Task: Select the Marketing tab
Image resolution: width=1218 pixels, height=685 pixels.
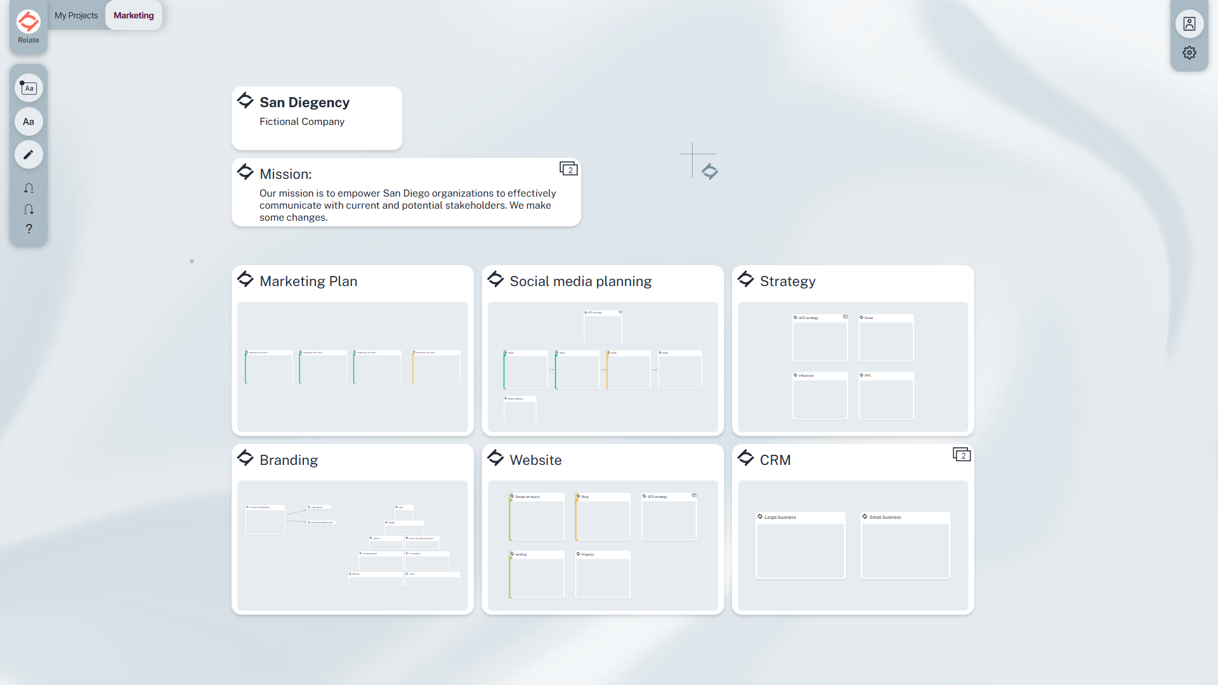Action: pyautogui.click(x=133, y=15)
